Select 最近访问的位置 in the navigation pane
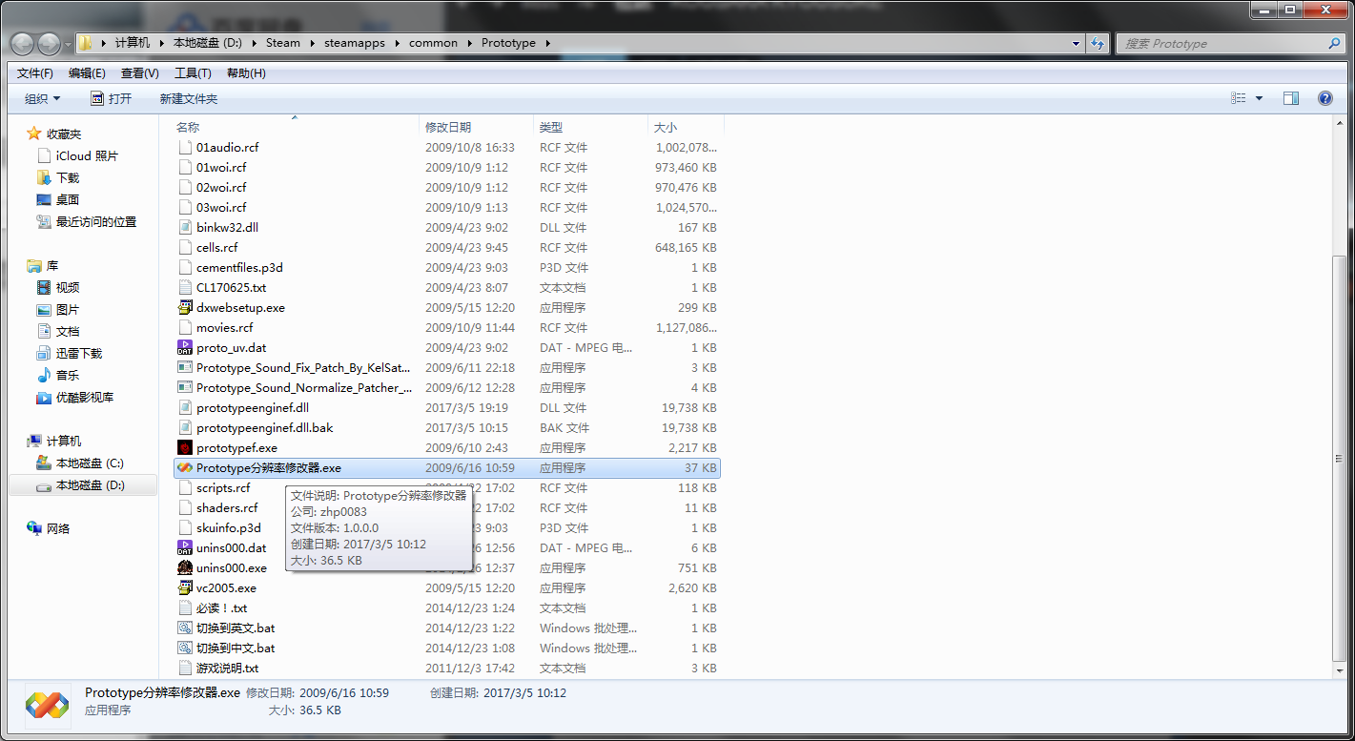Image resolution: width=1355 pixels, height=741 pixels. [95, 222]
